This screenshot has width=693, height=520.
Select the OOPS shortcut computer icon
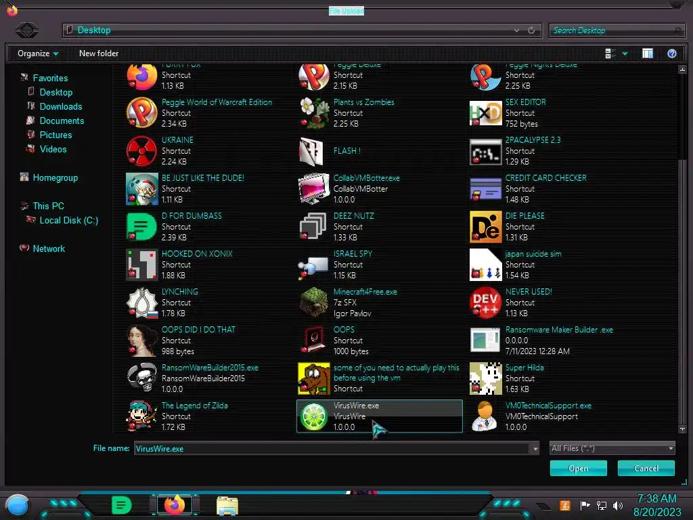(x=314, y=341)
